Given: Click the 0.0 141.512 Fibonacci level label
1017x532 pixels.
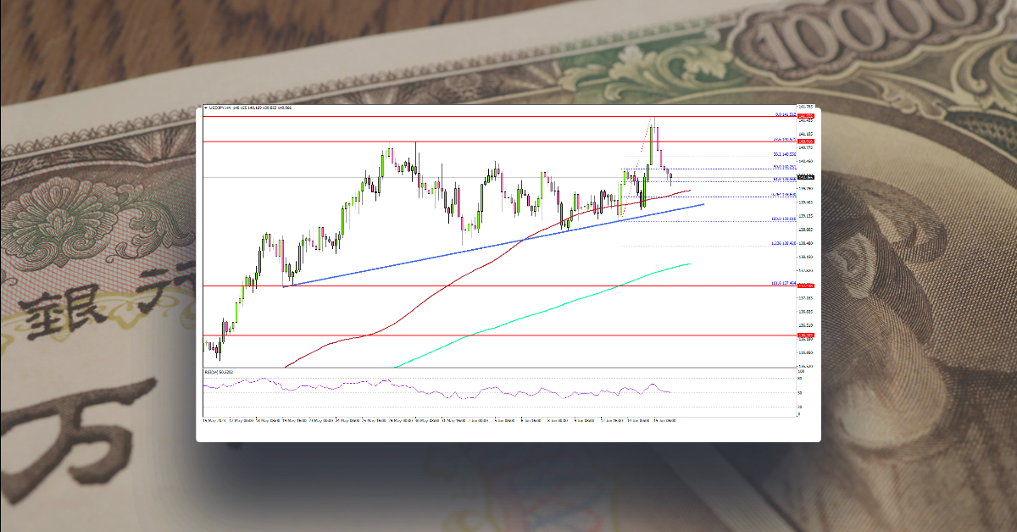Looking at the screenshot, I should click(x=784, y=115).
